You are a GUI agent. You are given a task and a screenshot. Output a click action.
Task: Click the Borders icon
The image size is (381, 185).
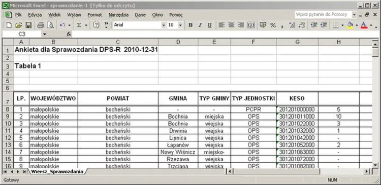(x=336, y=25)
